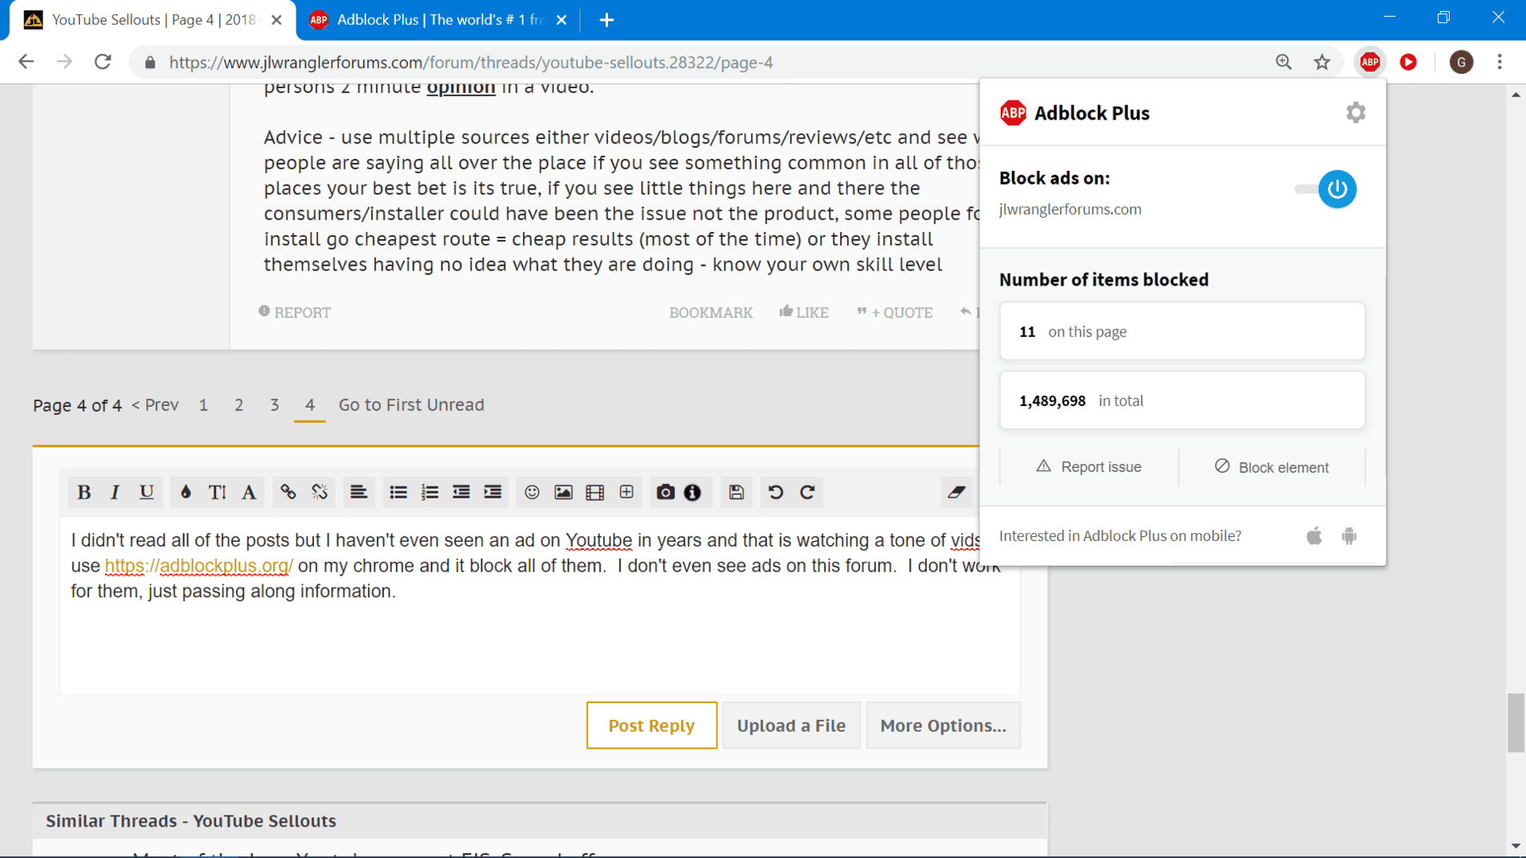Screen dimensions: 1526x858
Task: Open the Chrome profile avatar G
Action: click(x=1462, y=62)
